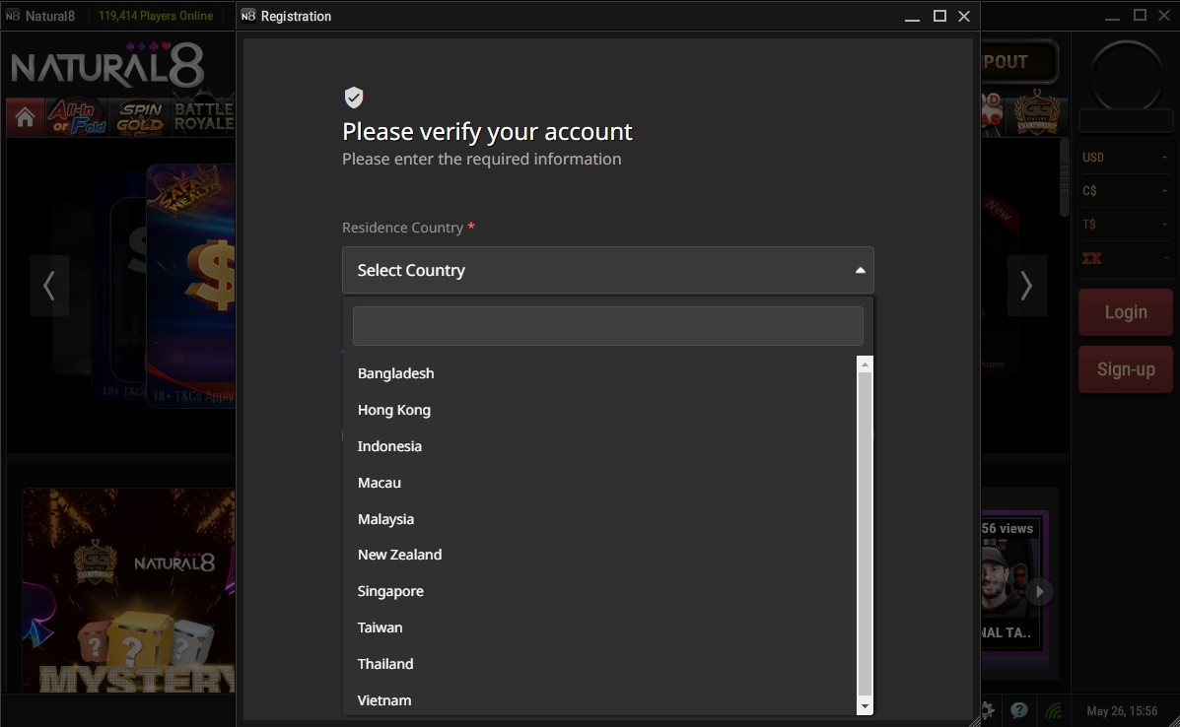Select Hong Kong as residence country
This screenshot has width=1180, height=727.
[x=394, y=410]
